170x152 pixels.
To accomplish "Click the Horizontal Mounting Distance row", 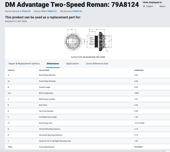I will click(88, 135).
